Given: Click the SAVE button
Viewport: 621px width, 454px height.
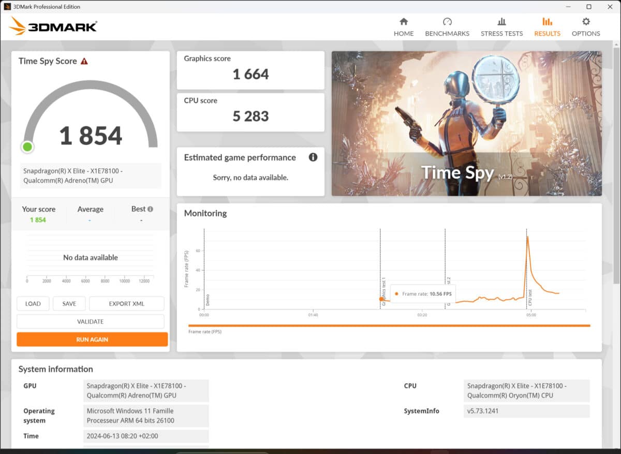Looking at the screenshot, I should click(x=69, y=304).
